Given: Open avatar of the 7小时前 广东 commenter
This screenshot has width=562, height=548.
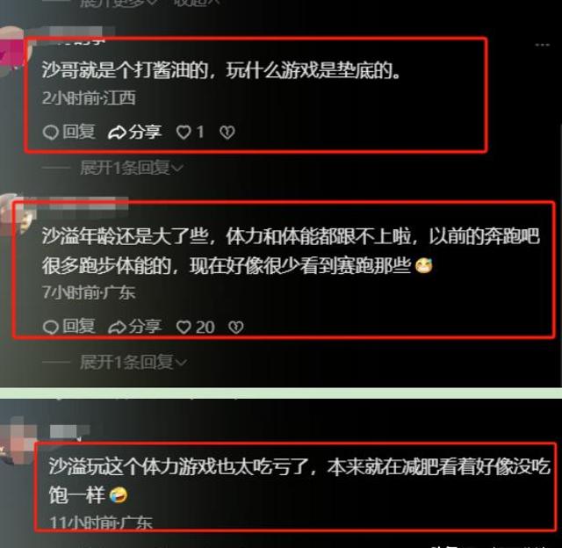Looking at the screenshot, I should (14, 214).
